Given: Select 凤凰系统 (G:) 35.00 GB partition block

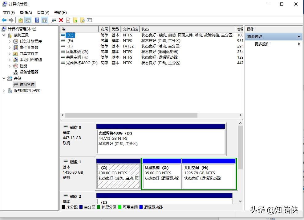Looking at the screenshot, I should click(x=162, y=174).
